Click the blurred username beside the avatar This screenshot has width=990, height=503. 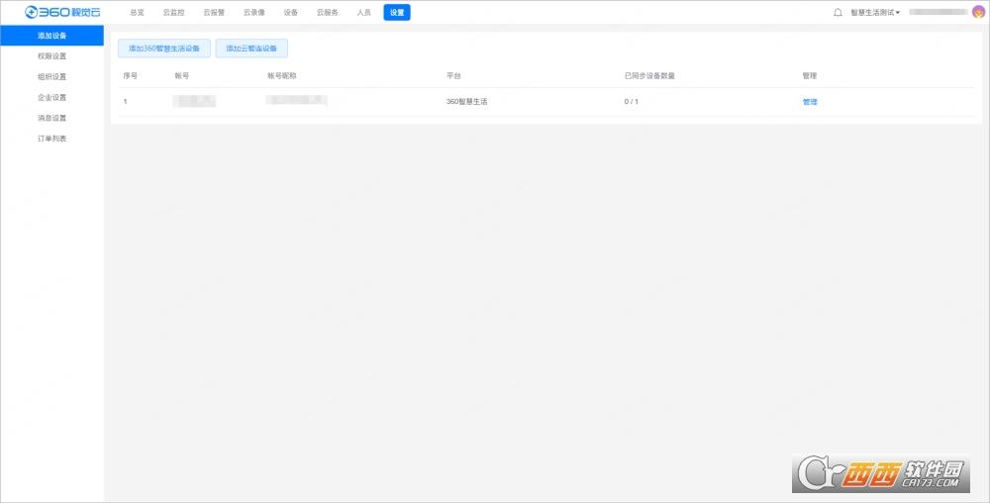pyautogui.click(x=939, y=12)
